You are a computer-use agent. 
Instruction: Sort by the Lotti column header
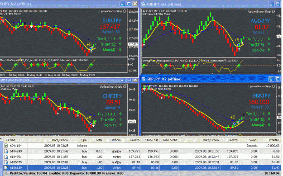pyautogui.click(x=96, y=140)
